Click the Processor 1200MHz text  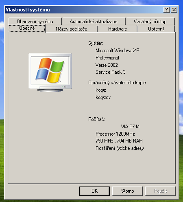pyautogui.click(x=115, y=134)
